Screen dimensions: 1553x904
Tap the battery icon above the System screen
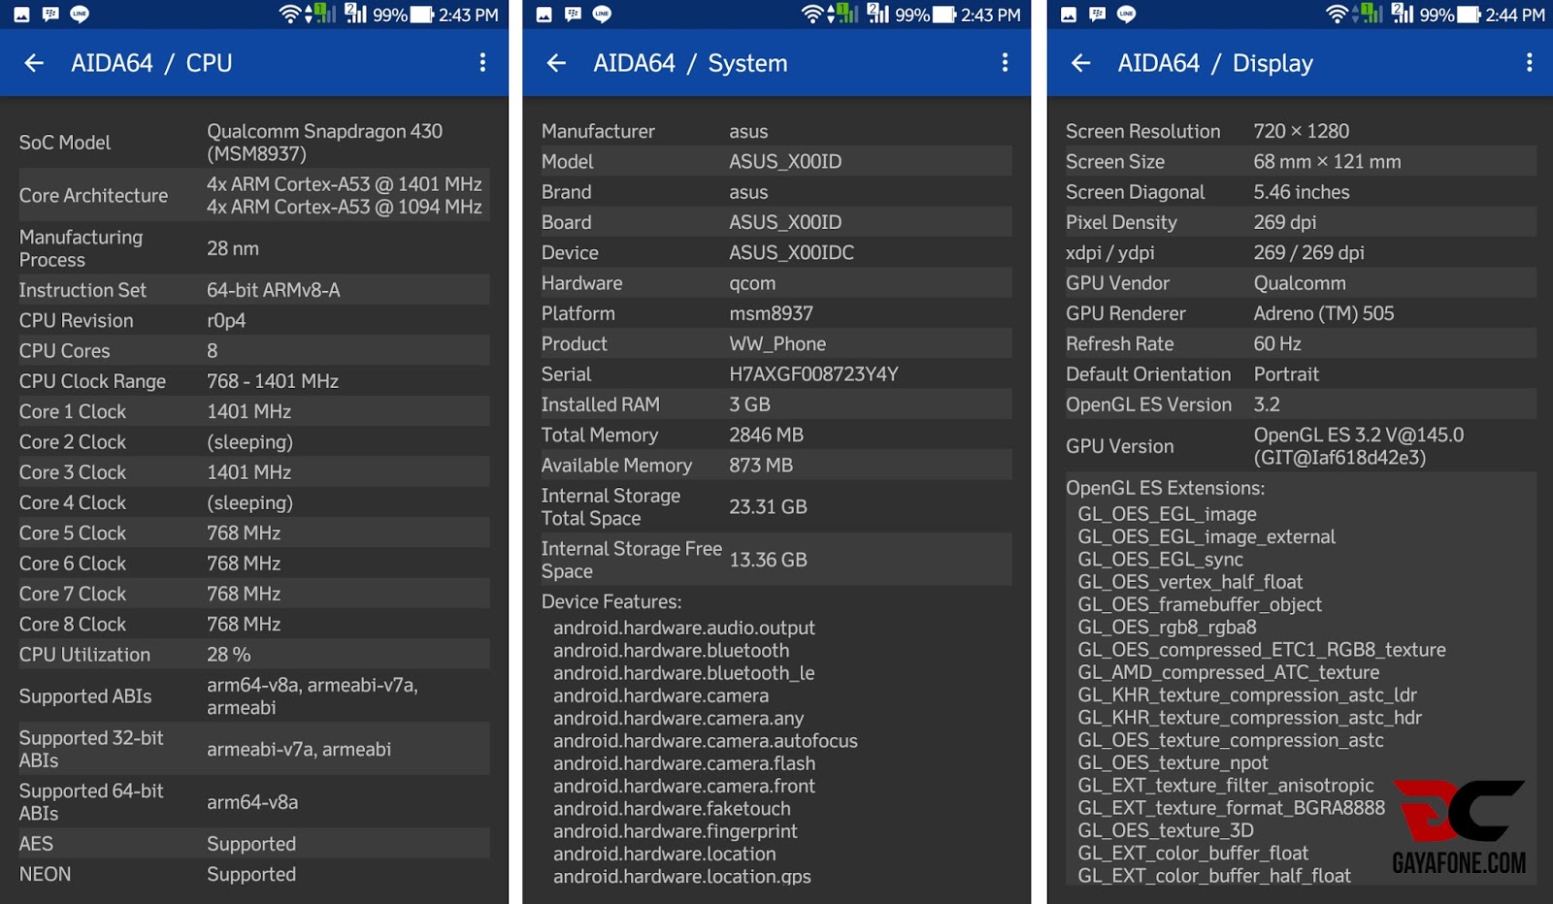click(x=944, y=15)
